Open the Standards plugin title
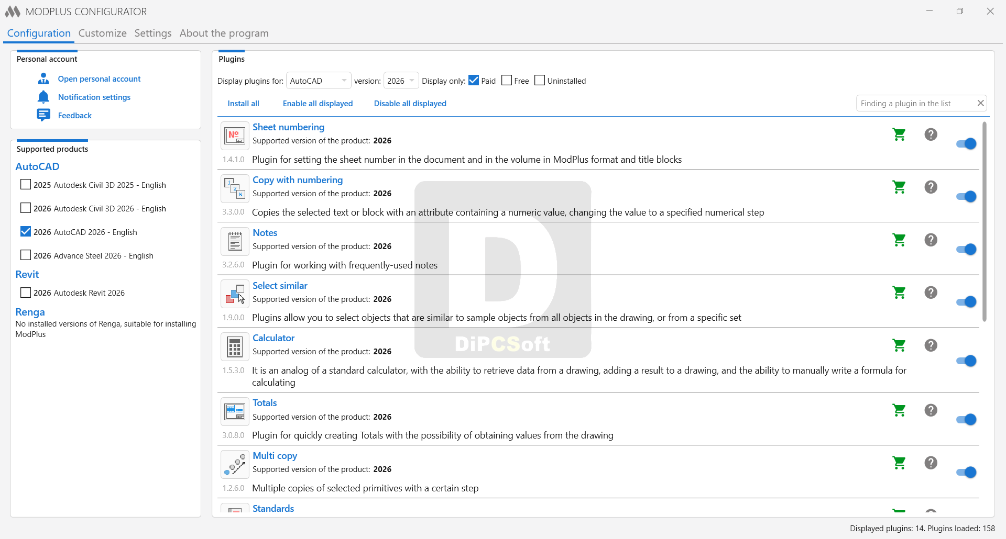 pyautogui.click(x=274, y=508)
